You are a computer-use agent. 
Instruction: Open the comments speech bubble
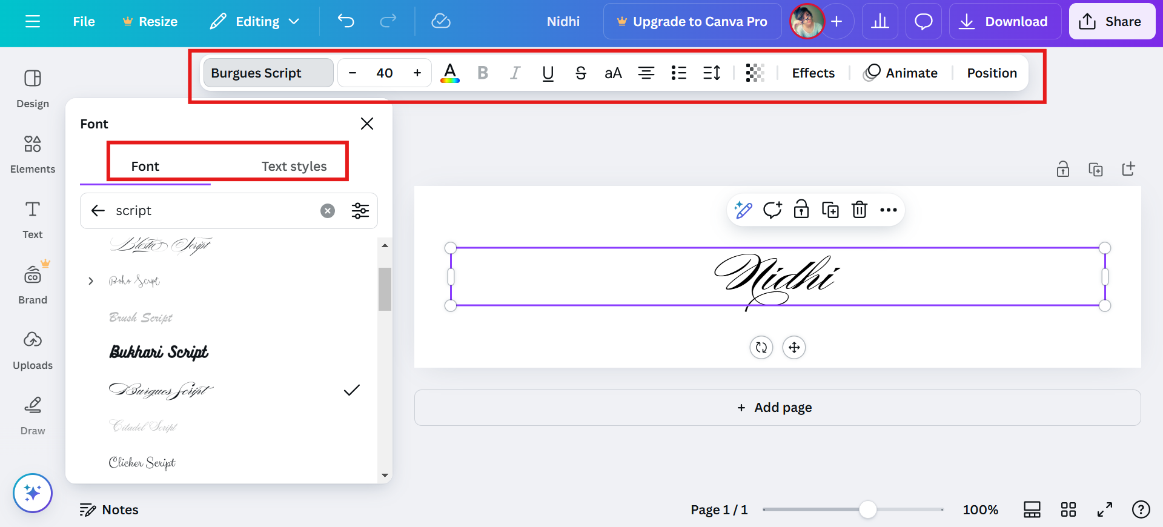(924, 22)
